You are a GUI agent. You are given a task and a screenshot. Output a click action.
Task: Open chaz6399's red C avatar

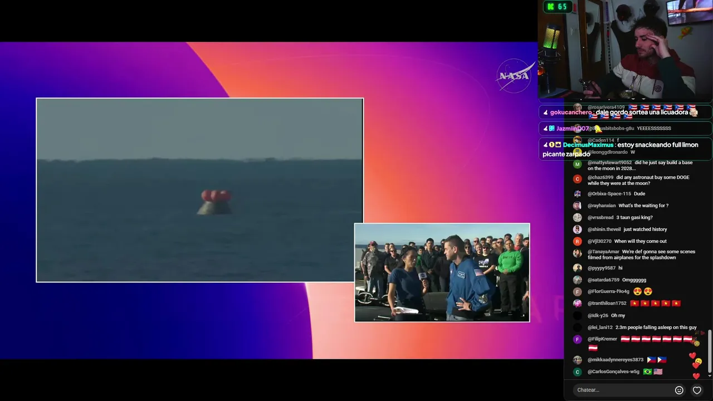click(x=578, y=179)
